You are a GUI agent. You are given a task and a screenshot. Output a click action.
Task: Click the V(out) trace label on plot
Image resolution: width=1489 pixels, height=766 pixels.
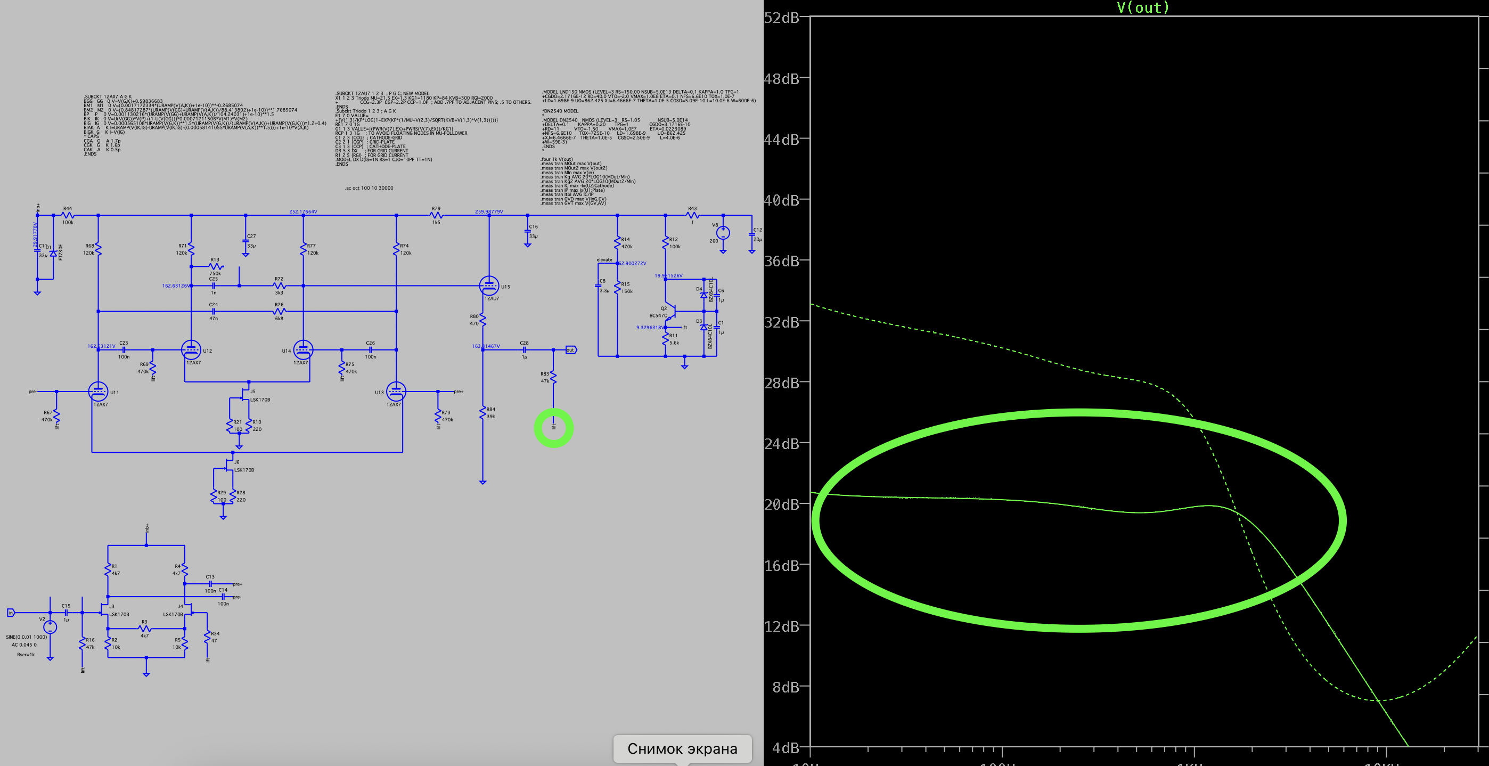(1143, 7)
